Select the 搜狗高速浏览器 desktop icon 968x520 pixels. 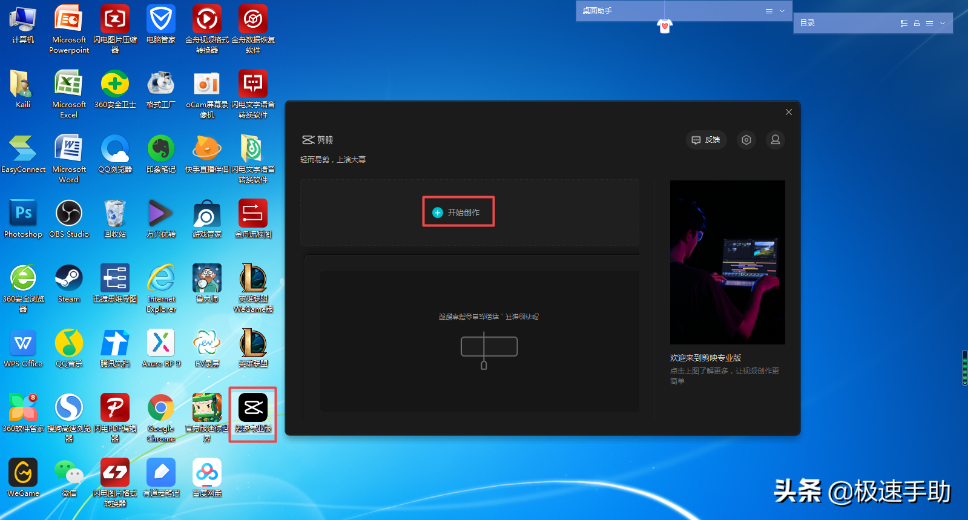click(x=69, y=417)
